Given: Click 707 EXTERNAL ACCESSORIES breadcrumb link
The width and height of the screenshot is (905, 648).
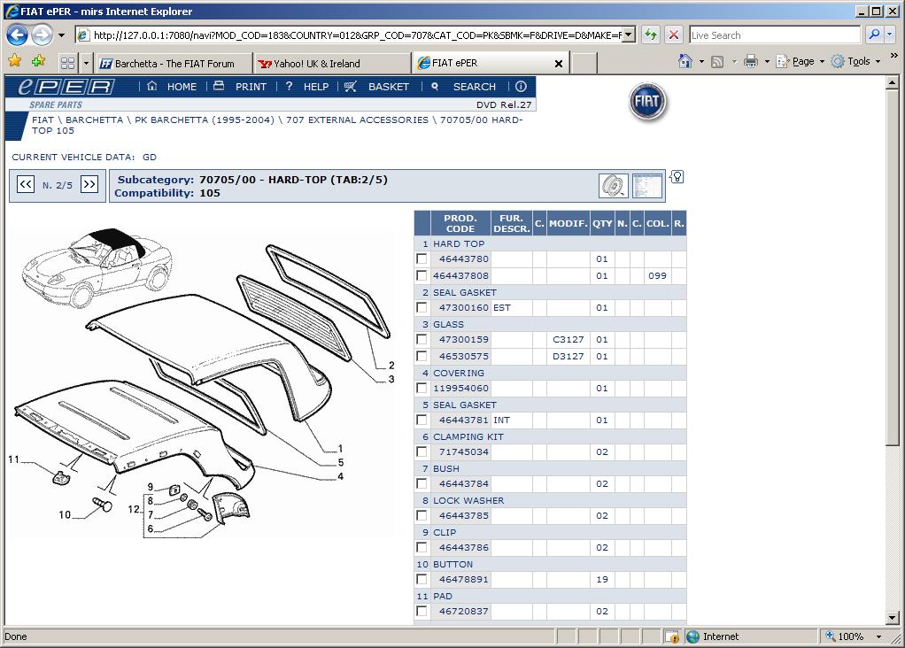Looking at the screenshot, I should [x=357, y=120].
